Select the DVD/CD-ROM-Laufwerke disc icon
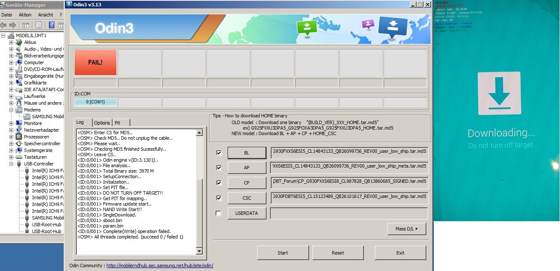Viewport: 560px width, 271px height. click(19, 69)
